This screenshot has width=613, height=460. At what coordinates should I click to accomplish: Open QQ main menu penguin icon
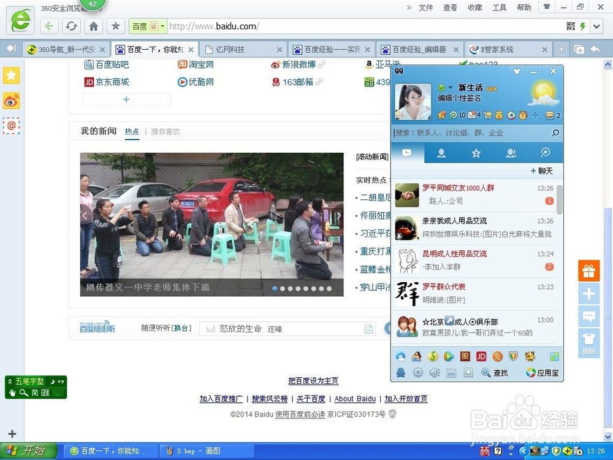(x=401, y=373)
